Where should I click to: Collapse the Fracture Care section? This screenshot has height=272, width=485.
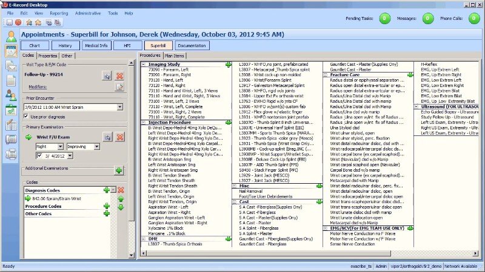(326, 75)
